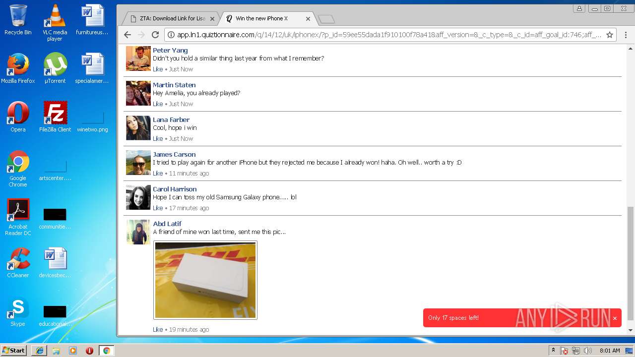Image resolution: width=635 pixels, height=357 pixels.
Task: Open a new Chrome tab
Action: [326, 19]
